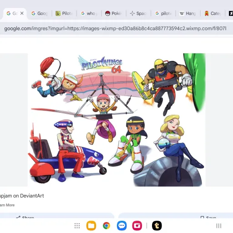Image resolution: width=233 pixels, height=233 pixels.
Task: Launch the pink camera app
Action: (137, 226)
